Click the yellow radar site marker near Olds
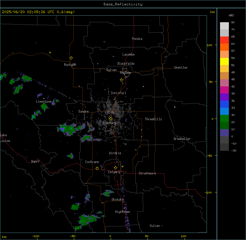 (111, 119)
